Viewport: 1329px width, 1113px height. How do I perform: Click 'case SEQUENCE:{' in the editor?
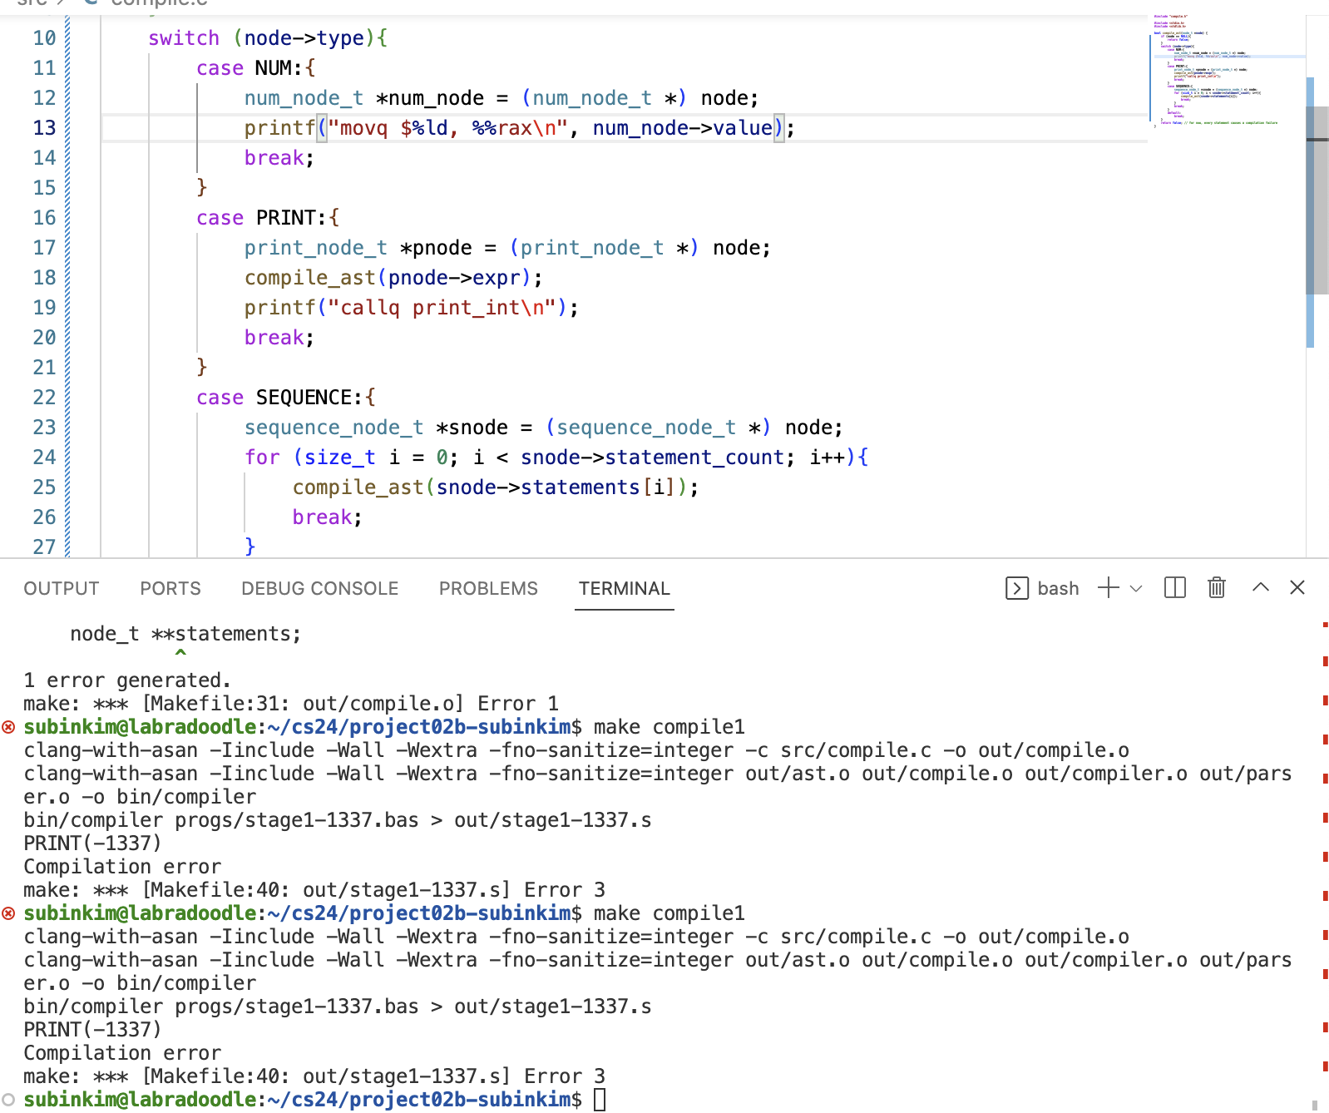pos(286,398)
